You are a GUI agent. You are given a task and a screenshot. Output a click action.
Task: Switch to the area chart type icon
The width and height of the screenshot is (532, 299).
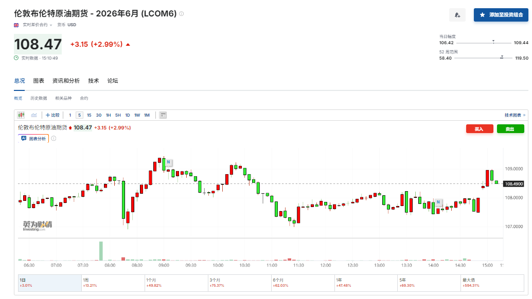click(x=34, y=115)
